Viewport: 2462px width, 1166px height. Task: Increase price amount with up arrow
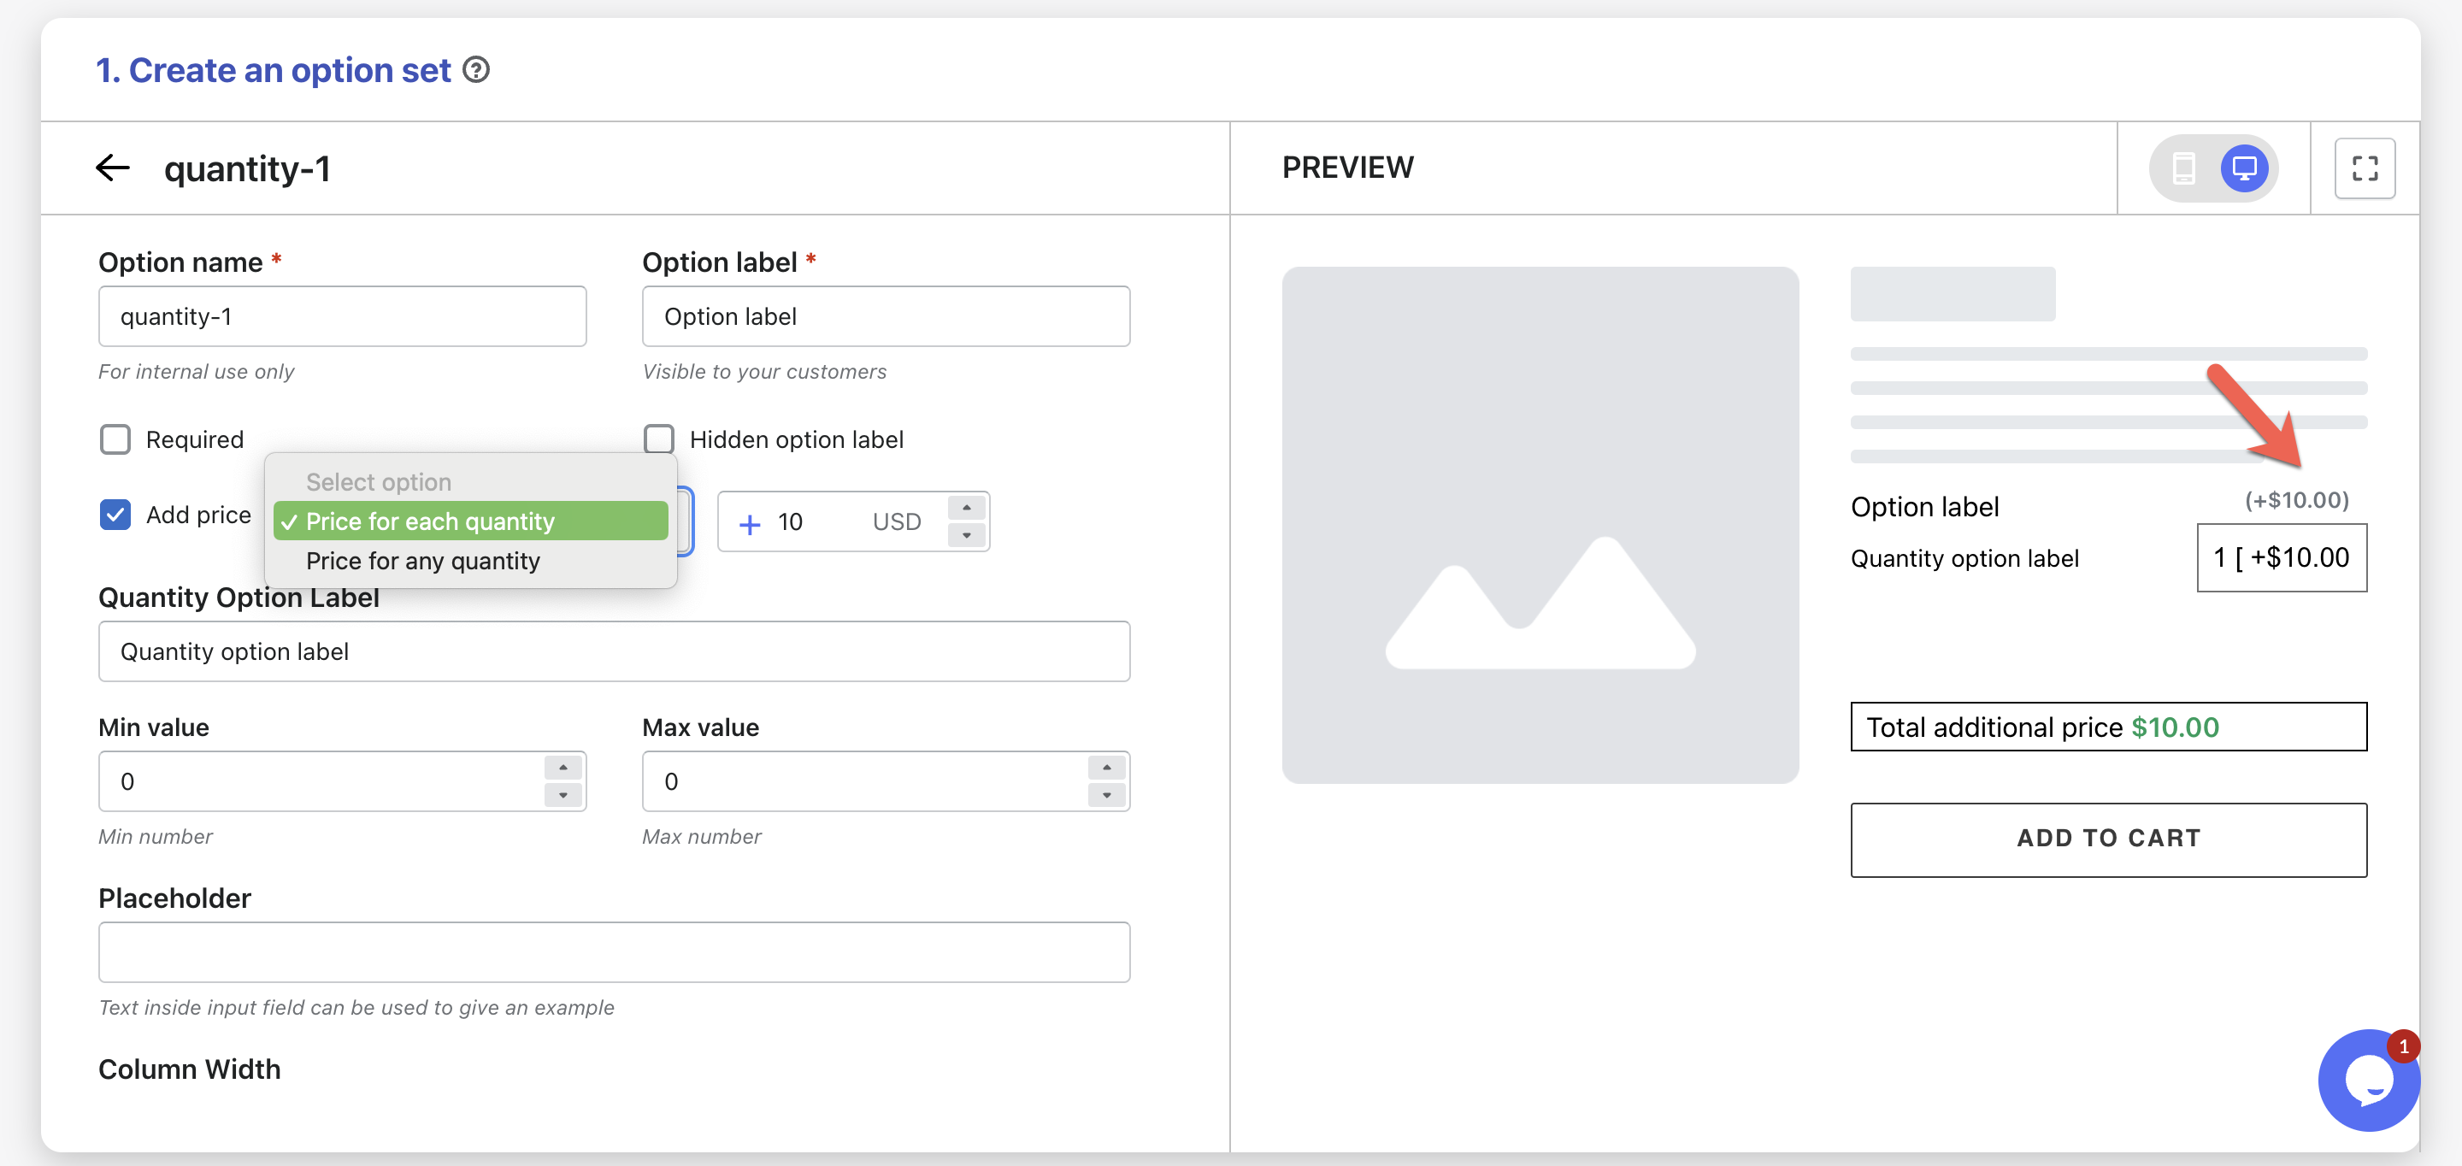pyautogui.click(x=966, y=509)
